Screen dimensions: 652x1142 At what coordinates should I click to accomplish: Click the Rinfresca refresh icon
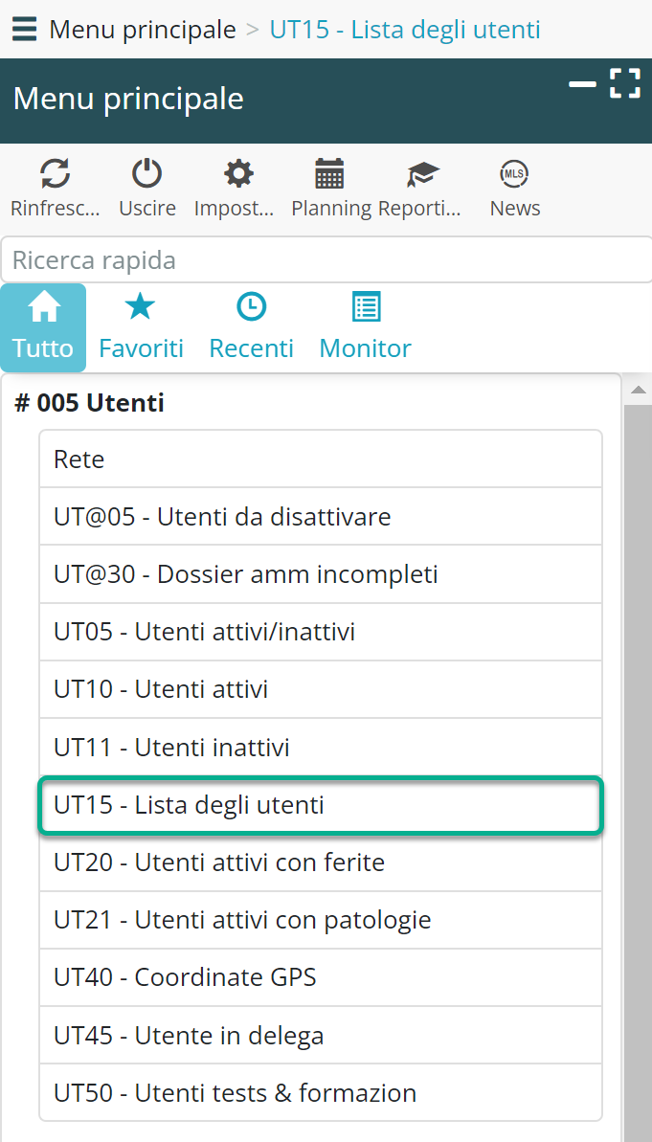(55, 174)
